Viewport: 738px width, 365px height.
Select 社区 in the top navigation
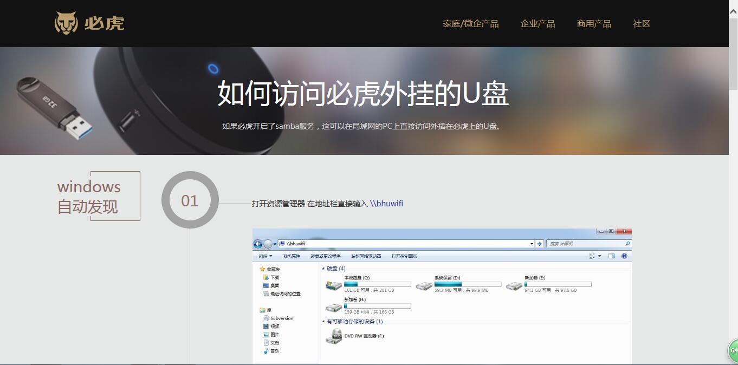[x=640, y=23]
